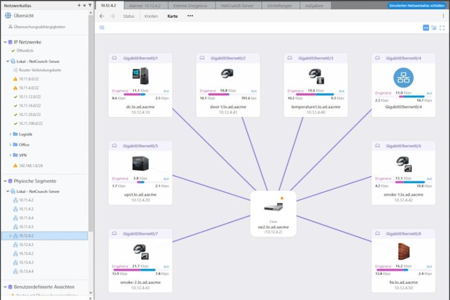The image size is (450, 300).
Task: Select the Karte view
Action: (x=172, y=16)
